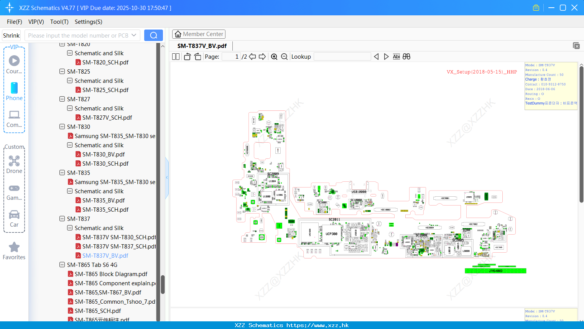This screenshot has width=584, height=329.
Task: Collapse the SM-T830 node
Action: point(62,127)
